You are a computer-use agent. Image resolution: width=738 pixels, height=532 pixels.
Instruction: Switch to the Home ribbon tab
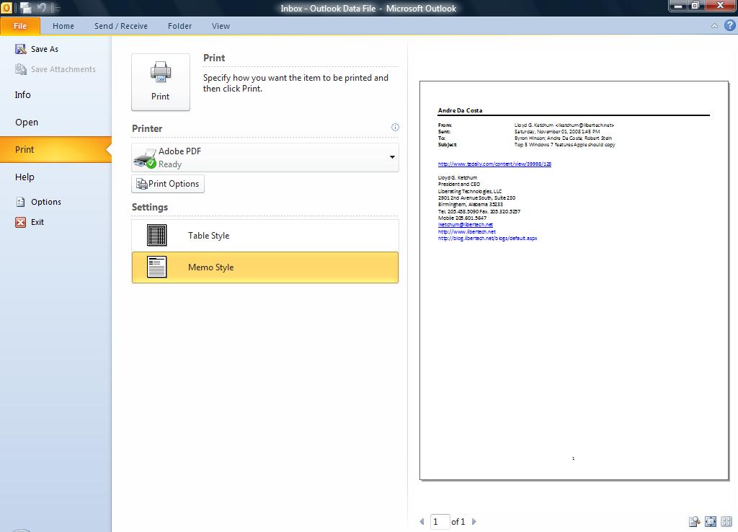click(63, 26)
